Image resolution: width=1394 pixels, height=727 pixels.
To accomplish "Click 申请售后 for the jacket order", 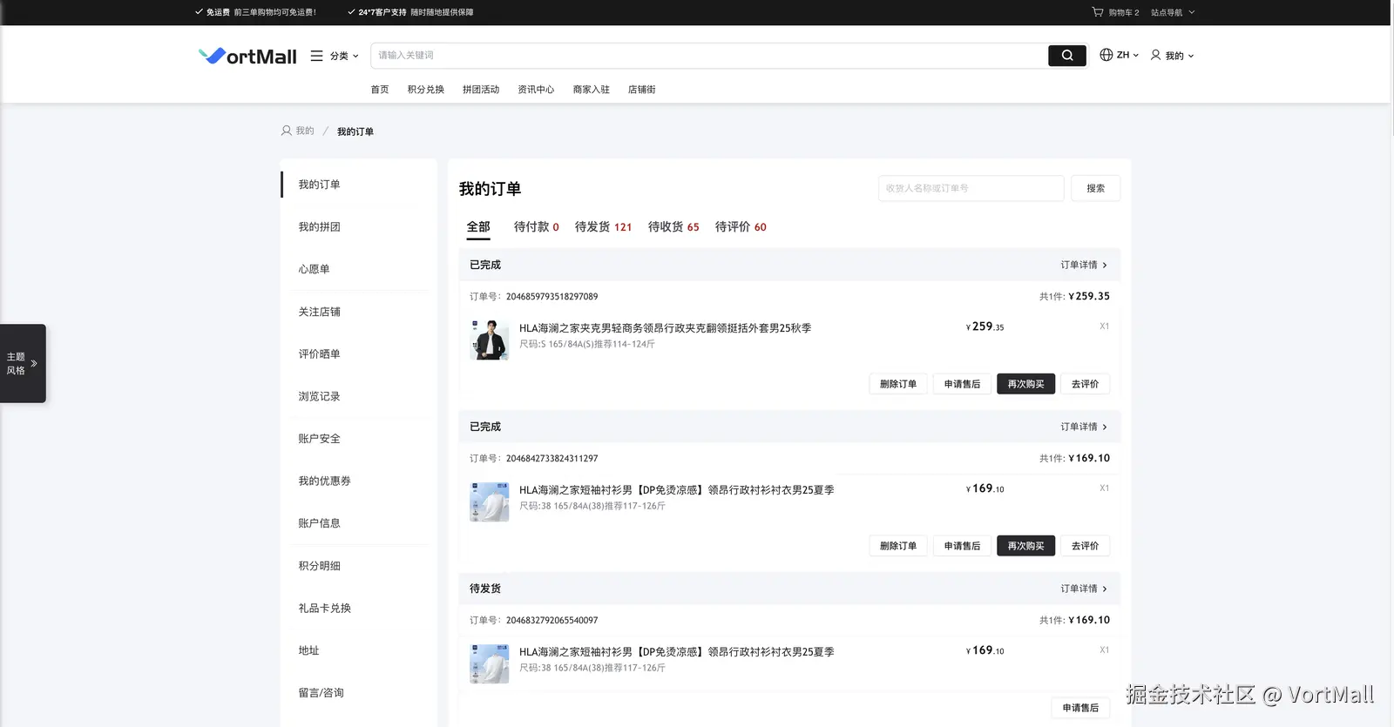I will (962, 384).
